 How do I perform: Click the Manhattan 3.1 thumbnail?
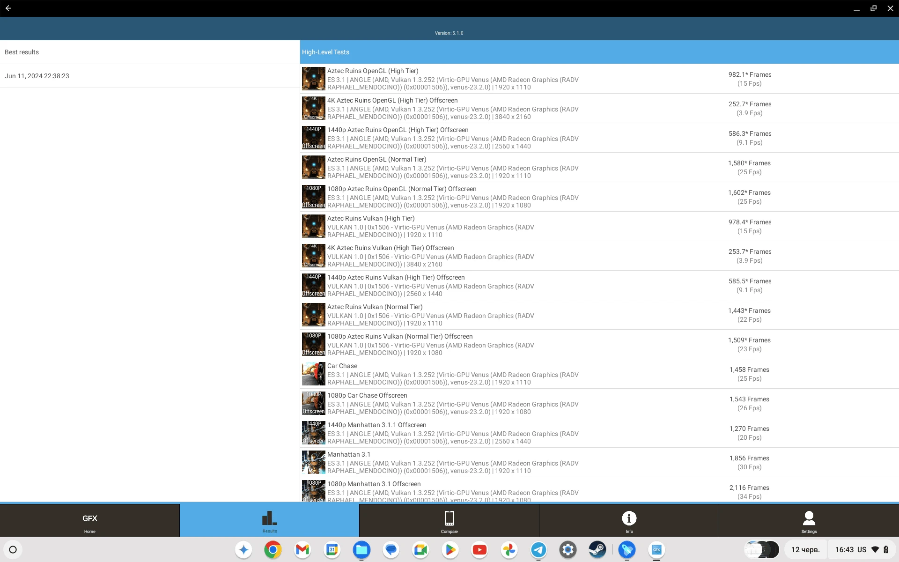click(313, 462)
